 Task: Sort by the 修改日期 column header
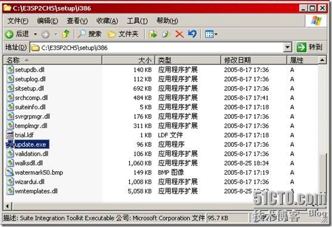254,60
